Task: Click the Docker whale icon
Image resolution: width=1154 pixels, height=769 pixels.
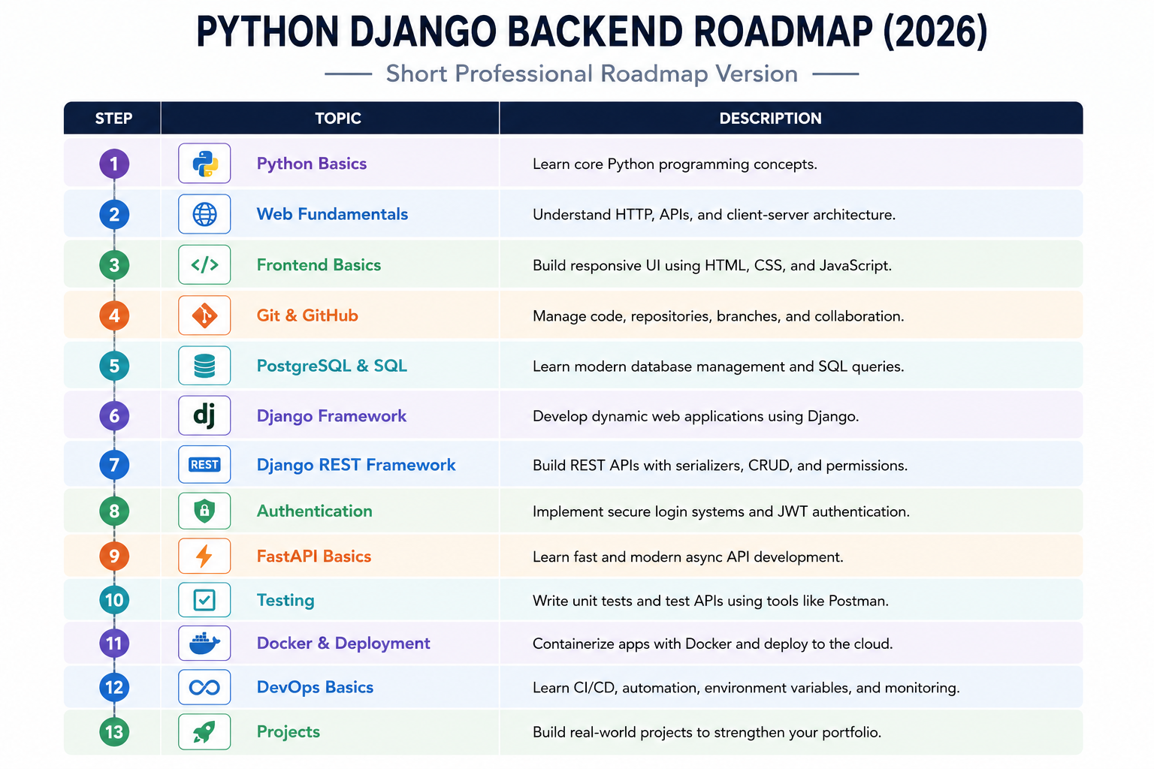Action: click(x=204, y=643)
